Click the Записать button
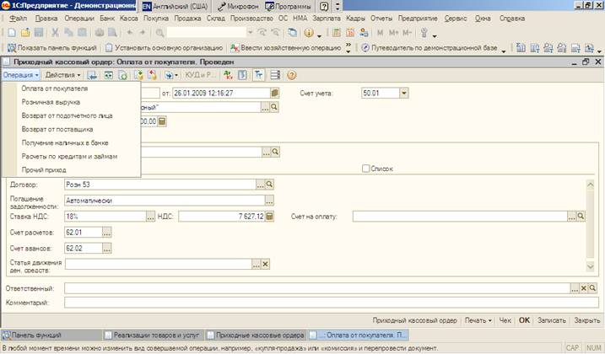 [x=552, y=320]
